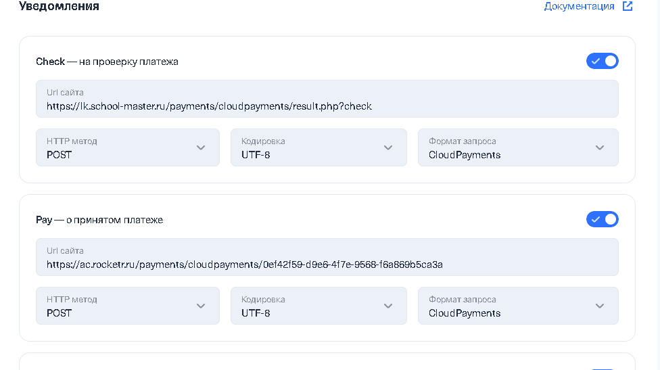
Task: Select the 'Pay — о принятом платеже' heading
Action: click(x=99, y=220)
